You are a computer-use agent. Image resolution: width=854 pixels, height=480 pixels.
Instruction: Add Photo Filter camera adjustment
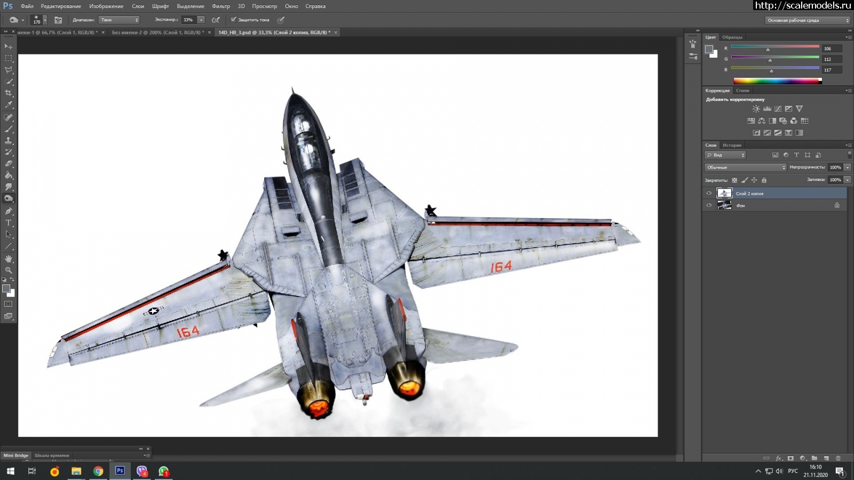[783, 121]
